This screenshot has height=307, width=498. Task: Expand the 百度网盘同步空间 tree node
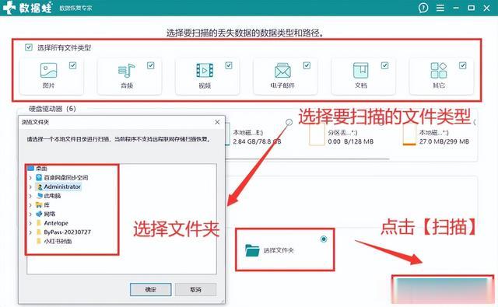30,178
